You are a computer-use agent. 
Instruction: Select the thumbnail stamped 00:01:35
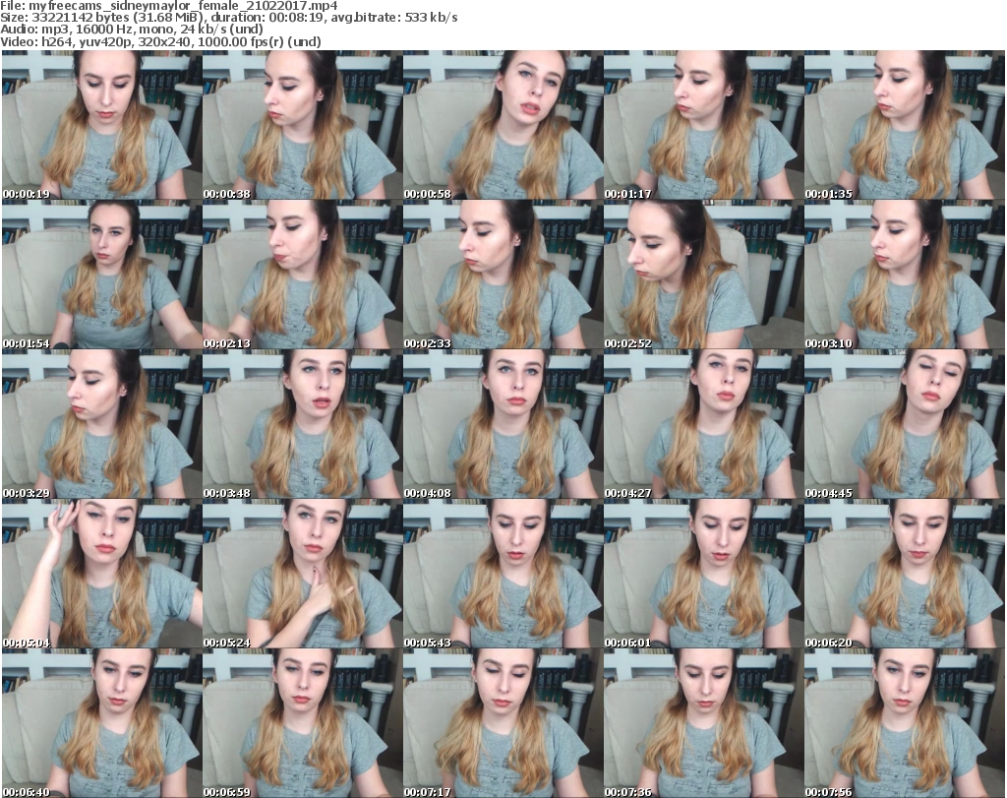point(905,125)
